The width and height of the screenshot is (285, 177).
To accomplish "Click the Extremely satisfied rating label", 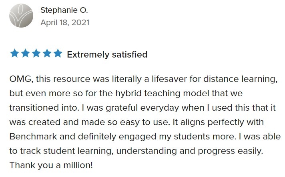I will (x=107, y=55).
